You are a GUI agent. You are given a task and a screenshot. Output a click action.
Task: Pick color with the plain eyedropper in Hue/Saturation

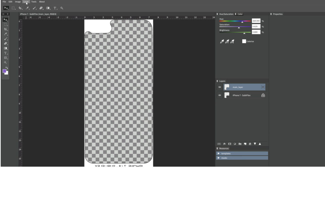[x=222, y=41]
